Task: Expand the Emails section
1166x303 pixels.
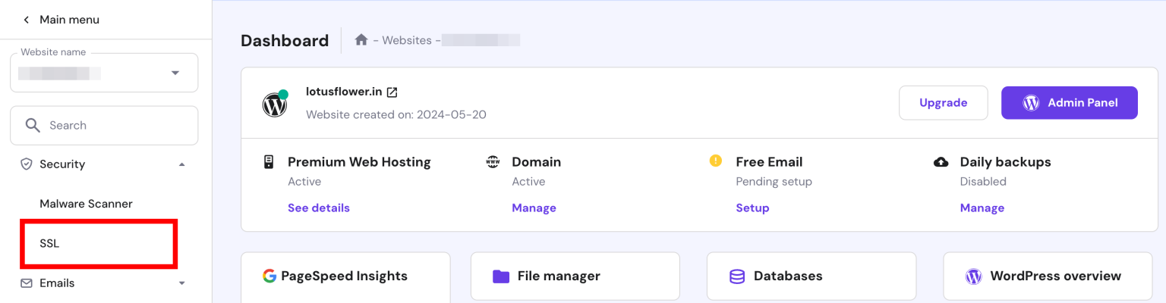Action: [181, 283]
